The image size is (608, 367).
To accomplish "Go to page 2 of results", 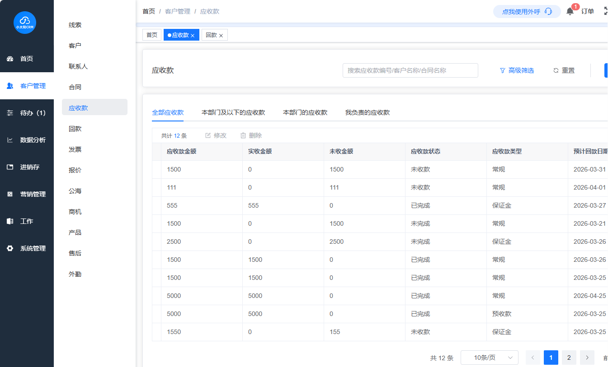I will tap(569, 358).
